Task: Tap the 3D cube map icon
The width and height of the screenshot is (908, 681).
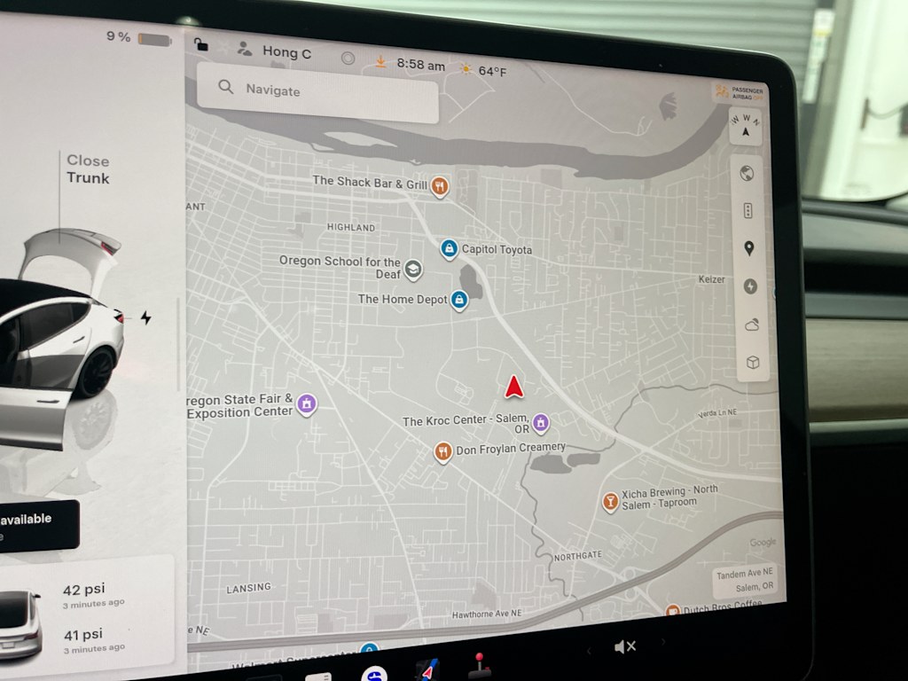Action: [x=753, y=363]
